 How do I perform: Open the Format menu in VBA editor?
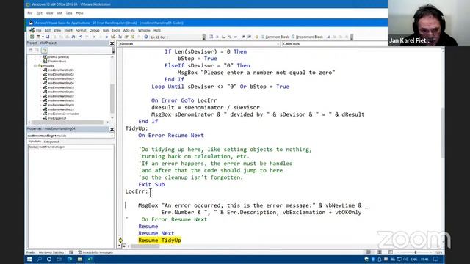tap(81, 30)
